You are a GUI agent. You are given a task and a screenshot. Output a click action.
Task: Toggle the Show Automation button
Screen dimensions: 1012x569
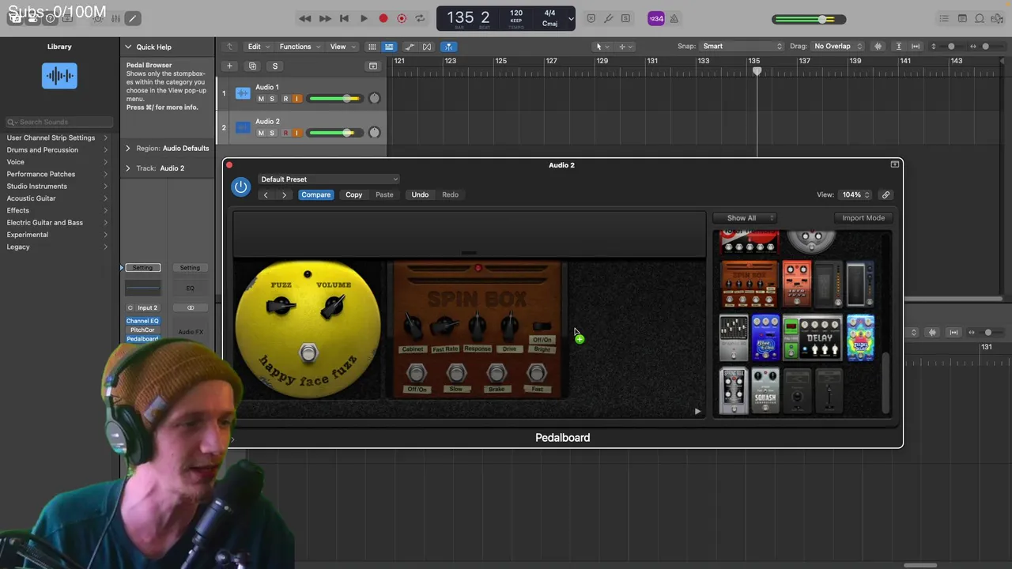(x=410, y=47)
